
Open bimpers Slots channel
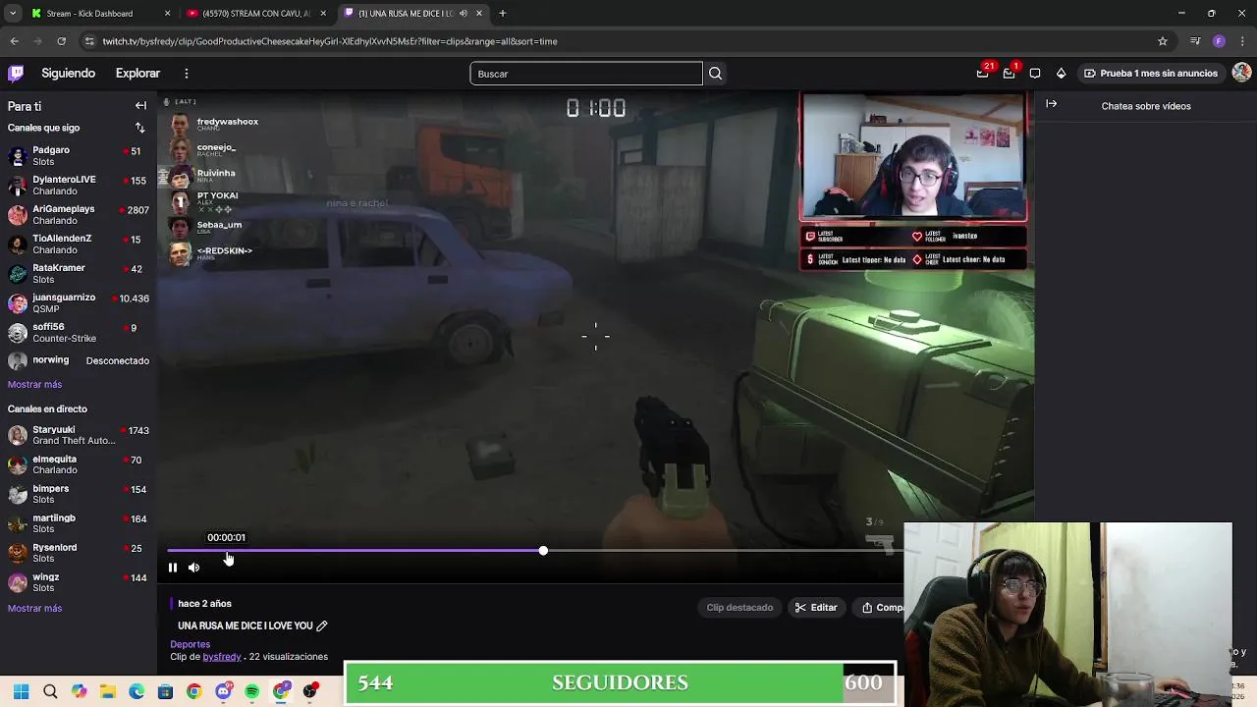tap(79, 494)
